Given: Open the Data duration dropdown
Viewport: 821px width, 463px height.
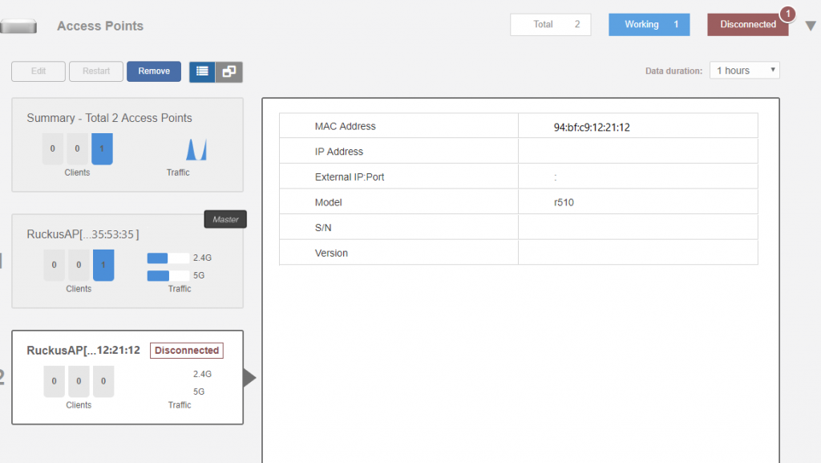Looking at the screenshot, I should tap(745, 71).
